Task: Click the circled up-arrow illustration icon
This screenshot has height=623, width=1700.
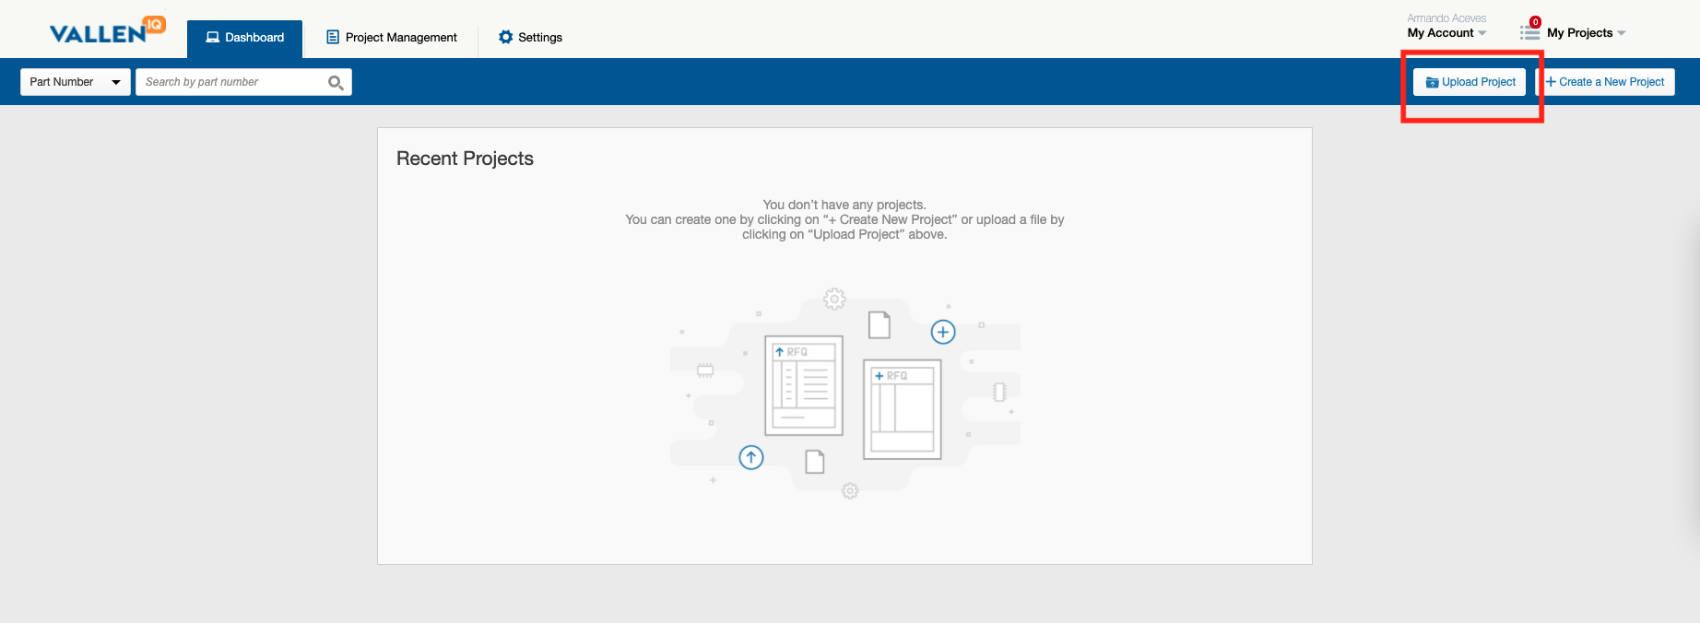Action: coord(751,457)
